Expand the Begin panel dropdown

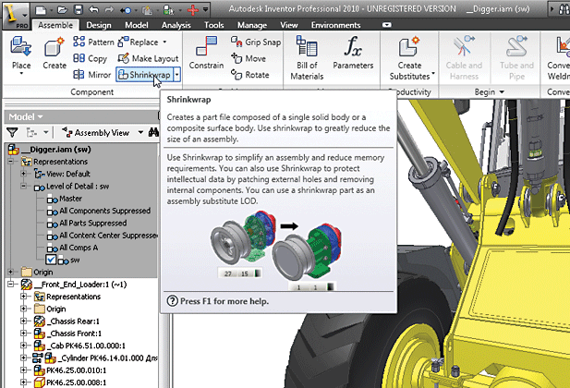click(x=502, y=92)
